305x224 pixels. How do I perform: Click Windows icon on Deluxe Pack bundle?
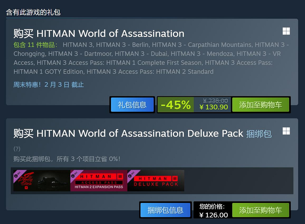(286, 131)
